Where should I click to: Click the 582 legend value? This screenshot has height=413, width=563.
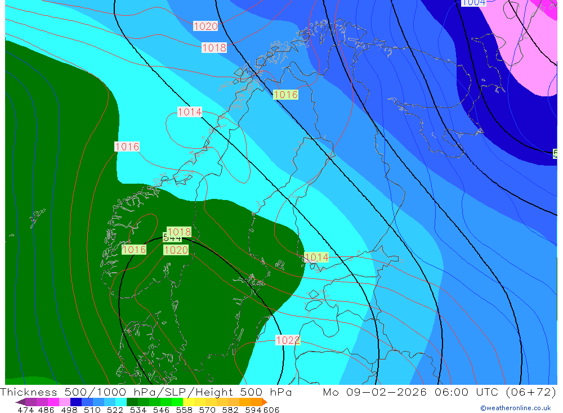pos(230,410)
